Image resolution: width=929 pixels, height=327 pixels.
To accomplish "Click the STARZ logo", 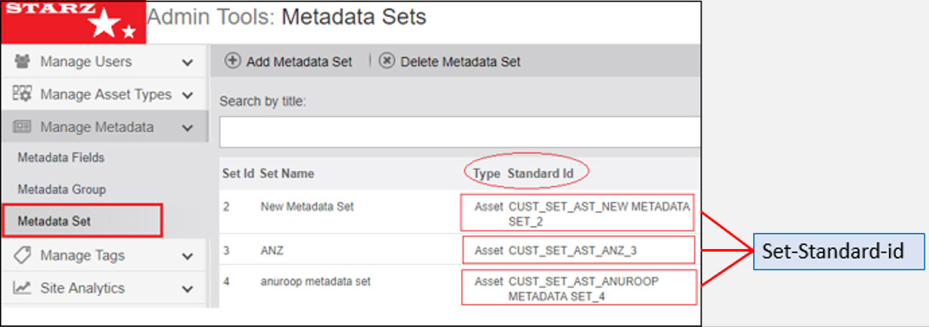I will [74, 23].
